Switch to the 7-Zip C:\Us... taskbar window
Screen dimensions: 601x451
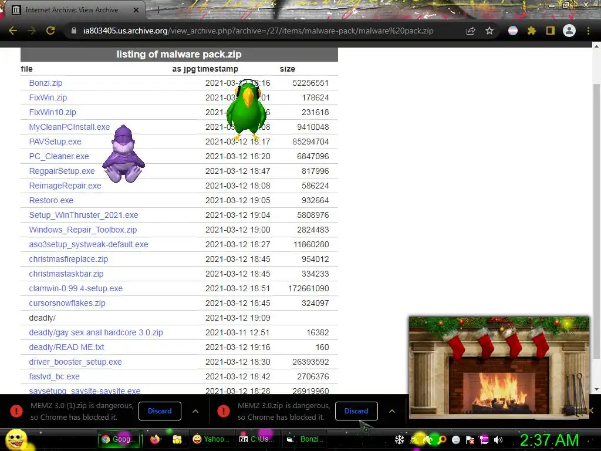(257, 439)
